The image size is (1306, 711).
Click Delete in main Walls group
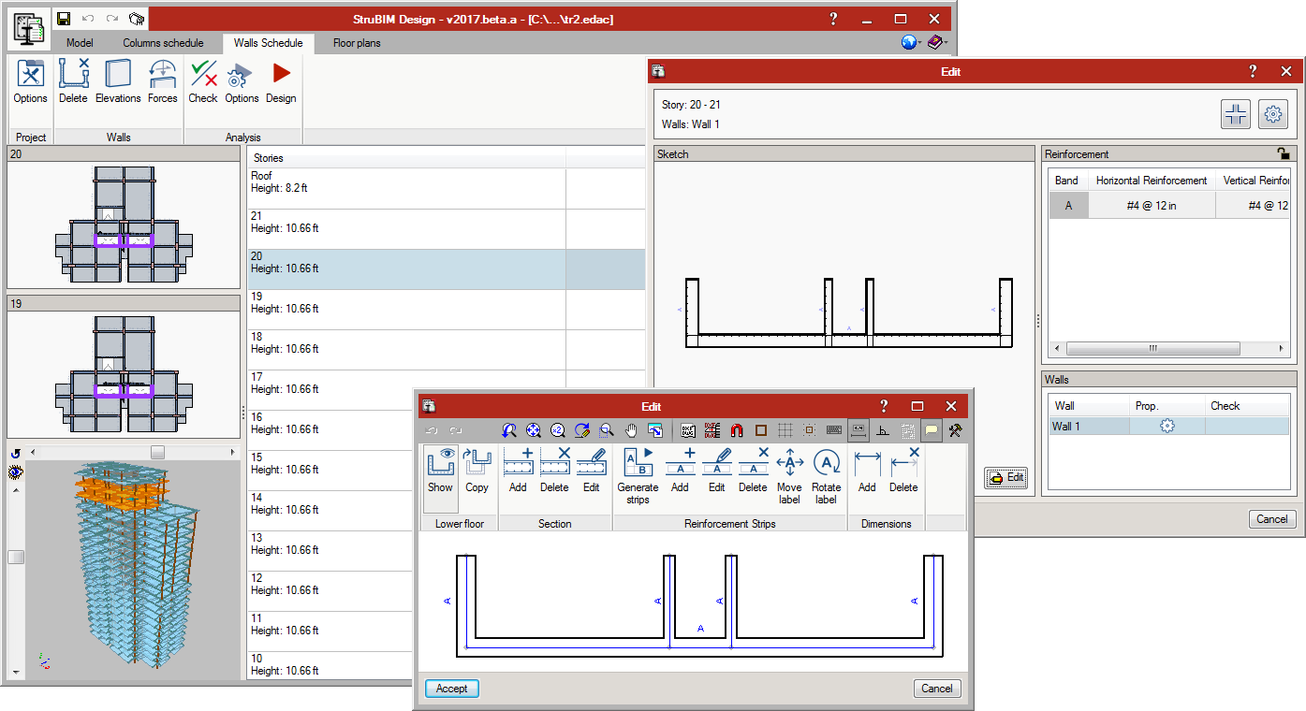[x=73, y=81]
